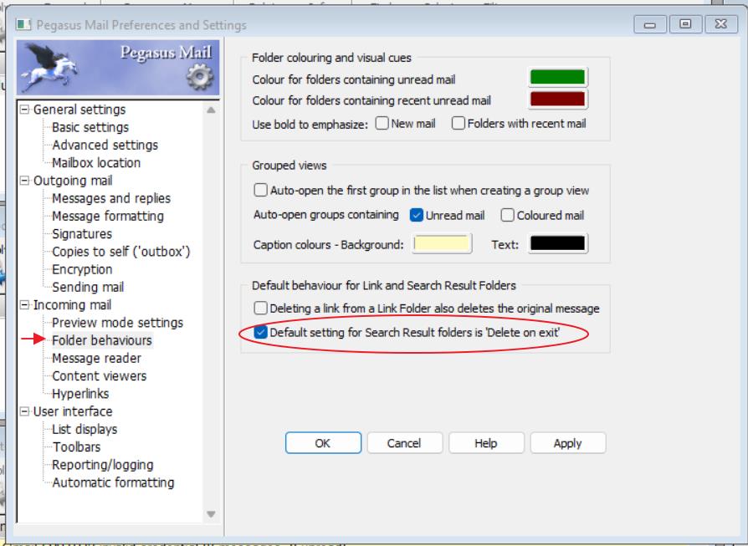Viewport: 748px width, 546px height.
Task: Toggle Folders with recent mail checkbox
Action: point(458,124)
